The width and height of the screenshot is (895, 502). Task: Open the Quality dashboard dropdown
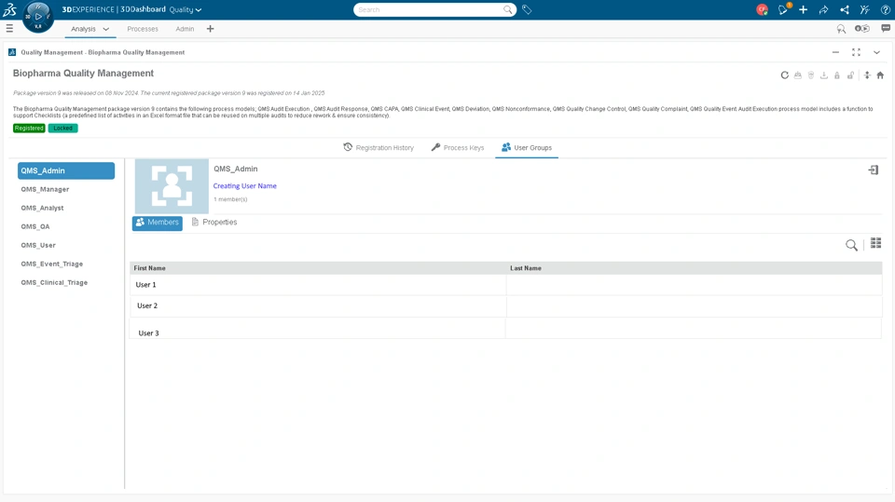(186, 9)
